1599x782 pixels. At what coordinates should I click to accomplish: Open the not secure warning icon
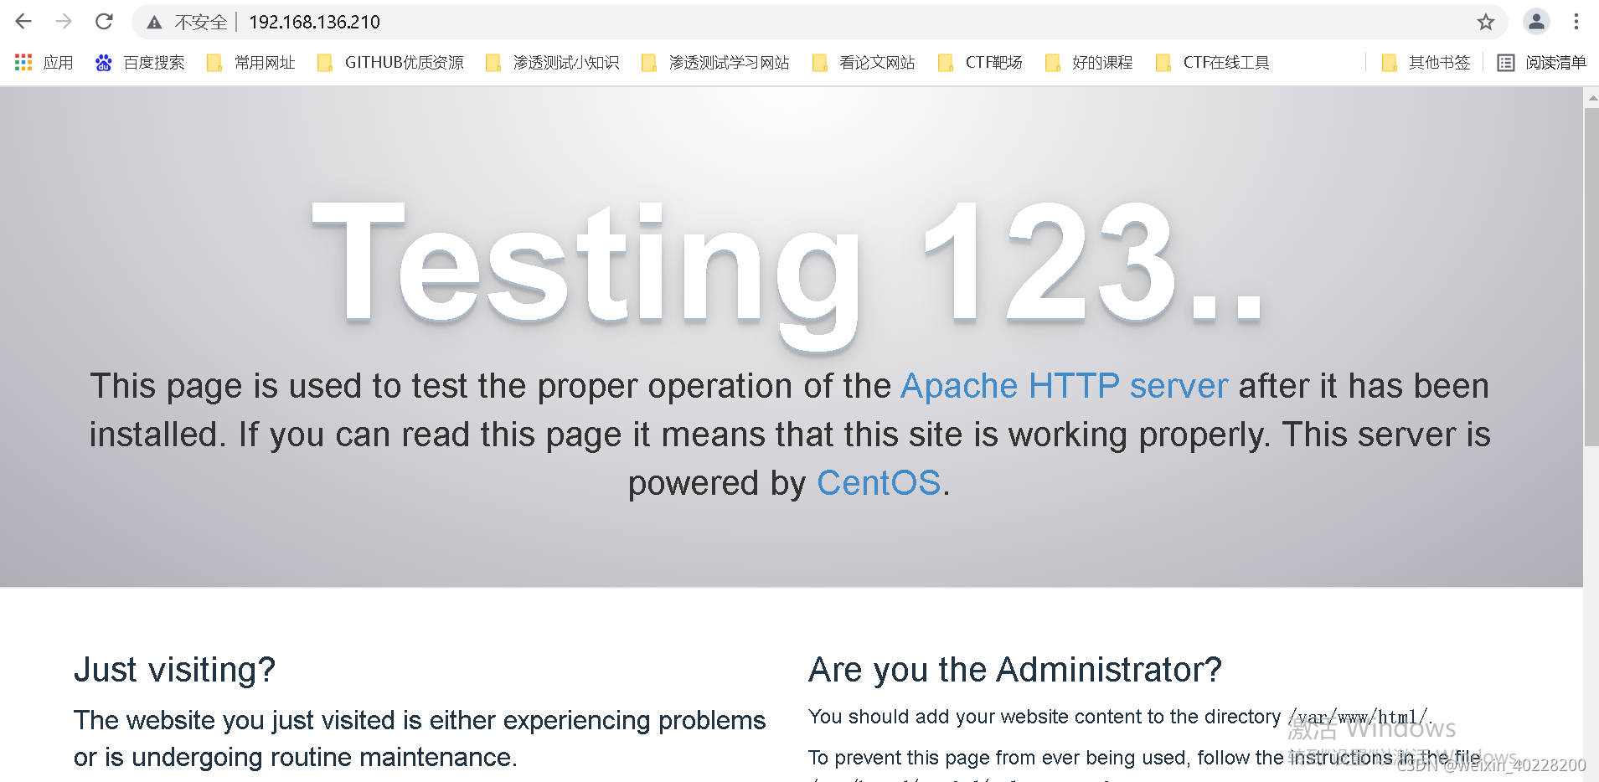tap(154, 23)
